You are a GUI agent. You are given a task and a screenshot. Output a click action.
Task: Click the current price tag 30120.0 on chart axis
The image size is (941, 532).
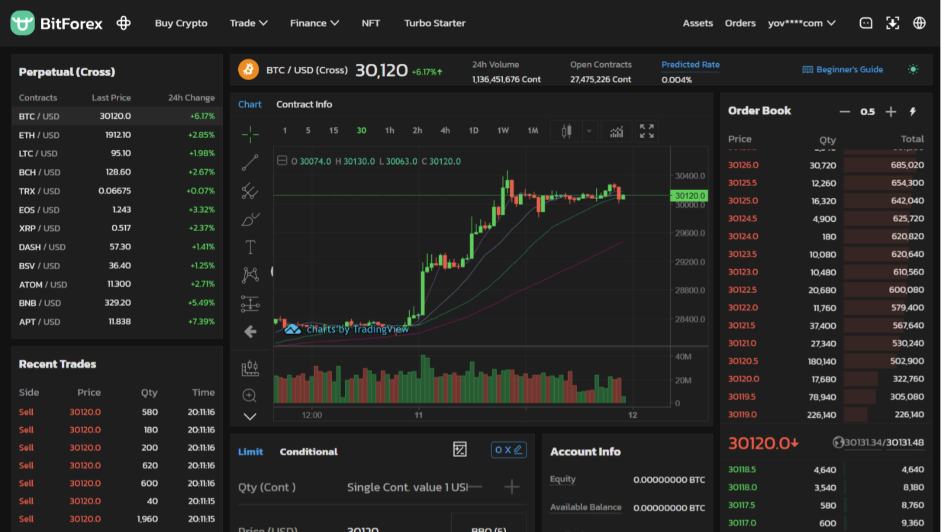click(689, 195)
